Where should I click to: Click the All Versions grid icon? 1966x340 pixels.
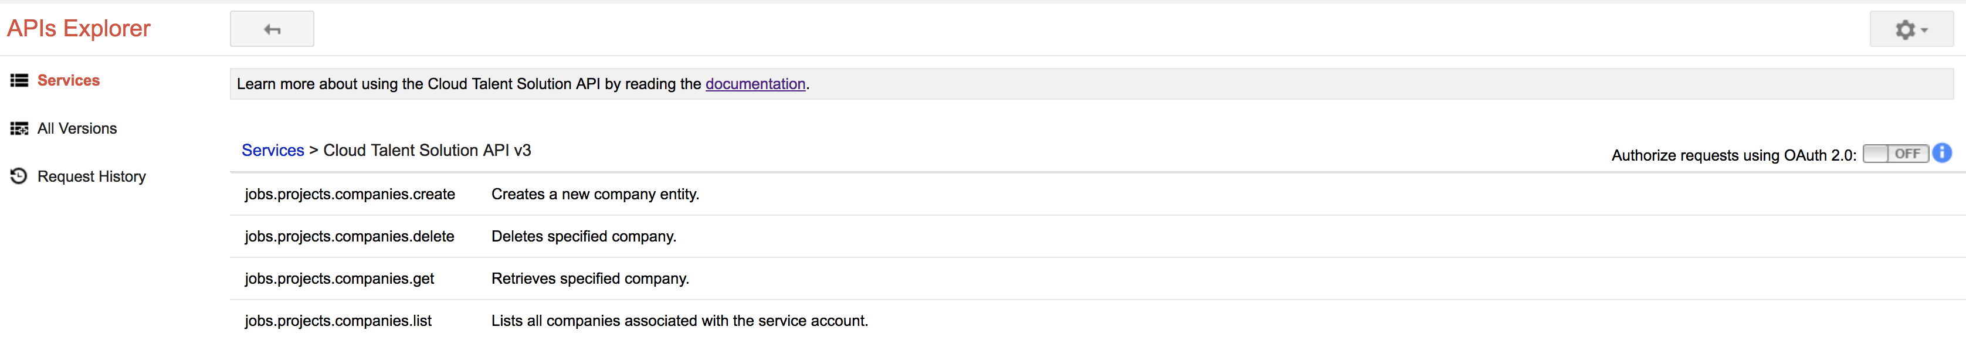(19, 128)
